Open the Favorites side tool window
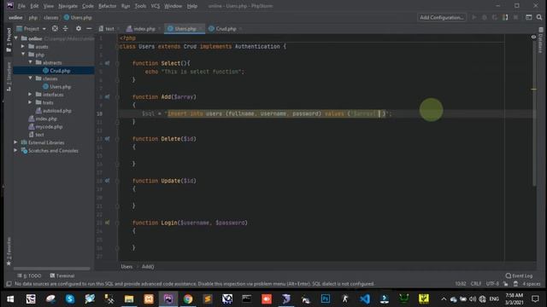 [x=9, y=252]
